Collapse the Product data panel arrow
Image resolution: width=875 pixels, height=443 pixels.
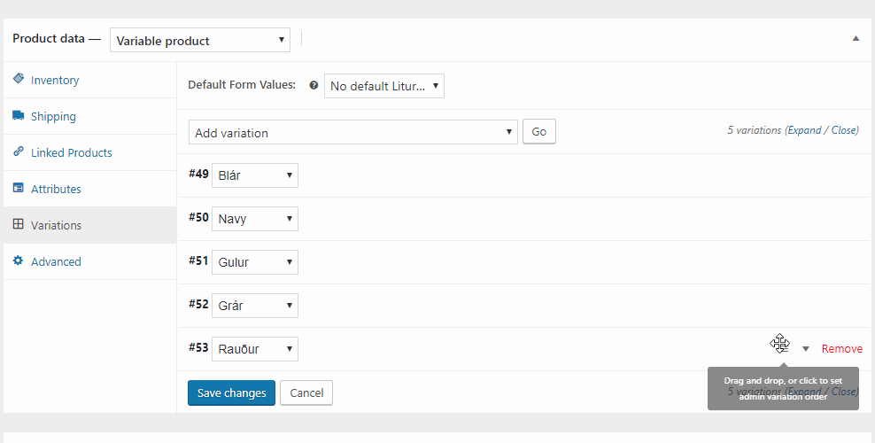[x=856, y=39]
